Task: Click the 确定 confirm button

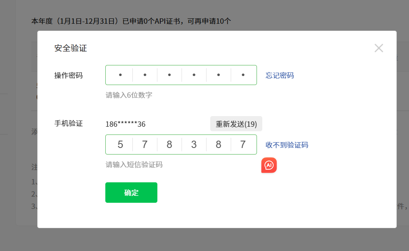Action: click(x=131, y=193)
